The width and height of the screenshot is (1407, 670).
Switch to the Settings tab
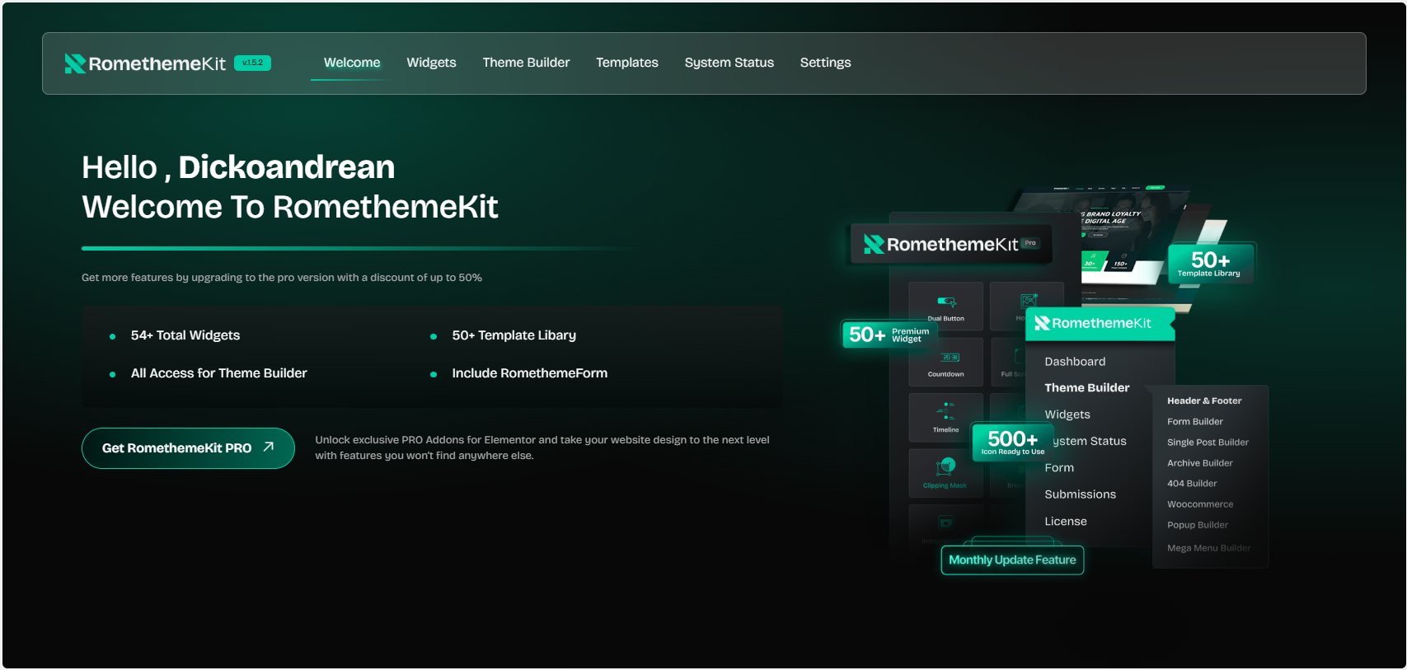825,63
